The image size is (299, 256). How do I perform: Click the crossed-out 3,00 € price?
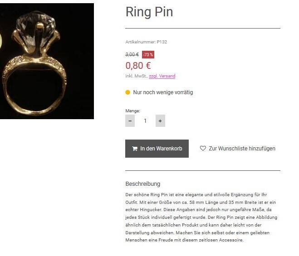pos(132,54)
